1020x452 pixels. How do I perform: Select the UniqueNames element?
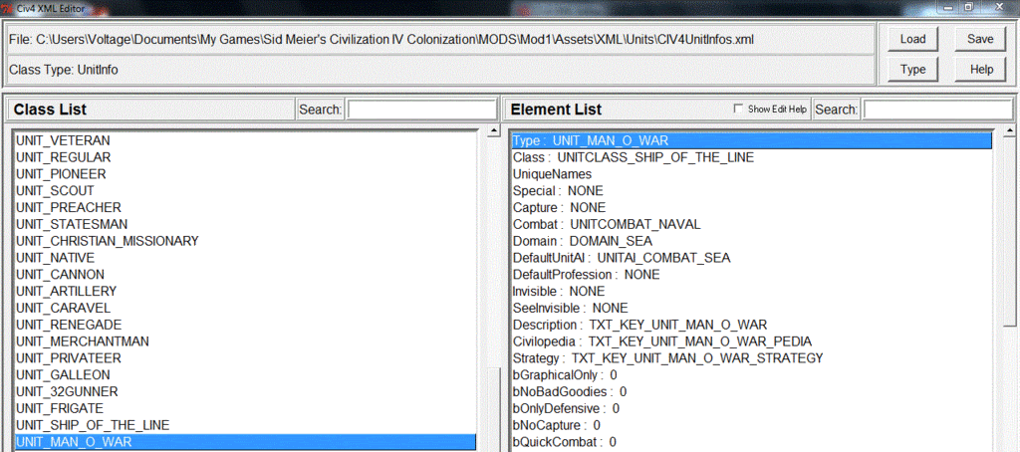tap(751, 174)
